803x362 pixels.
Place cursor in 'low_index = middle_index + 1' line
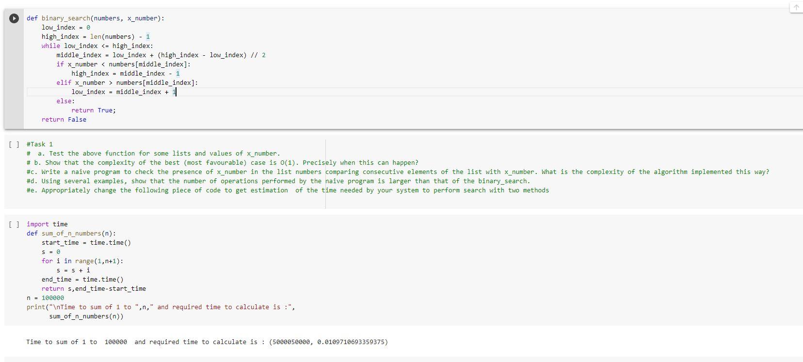[124, 92]
